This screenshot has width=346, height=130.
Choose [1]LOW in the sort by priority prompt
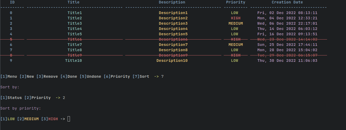(x=7, y=119)
